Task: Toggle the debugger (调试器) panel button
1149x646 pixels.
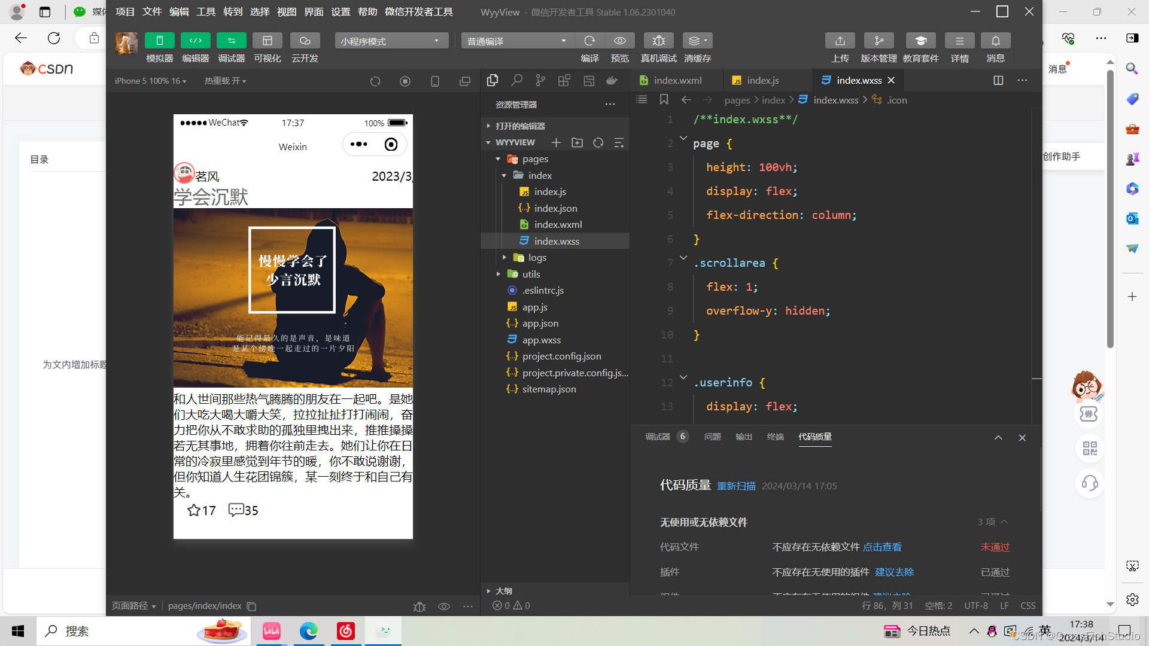Action: 231,41
